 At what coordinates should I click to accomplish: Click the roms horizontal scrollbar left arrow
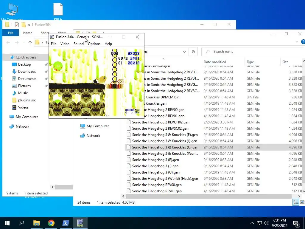tap(123, 196)
